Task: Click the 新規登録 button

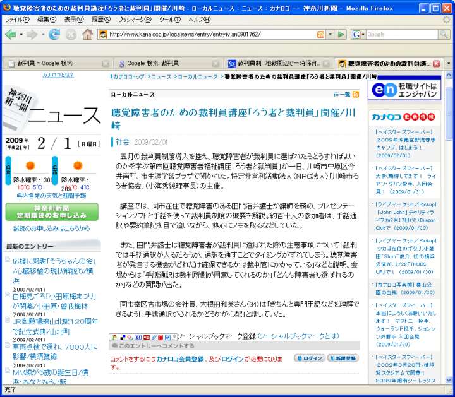Action: click(341, 358)
